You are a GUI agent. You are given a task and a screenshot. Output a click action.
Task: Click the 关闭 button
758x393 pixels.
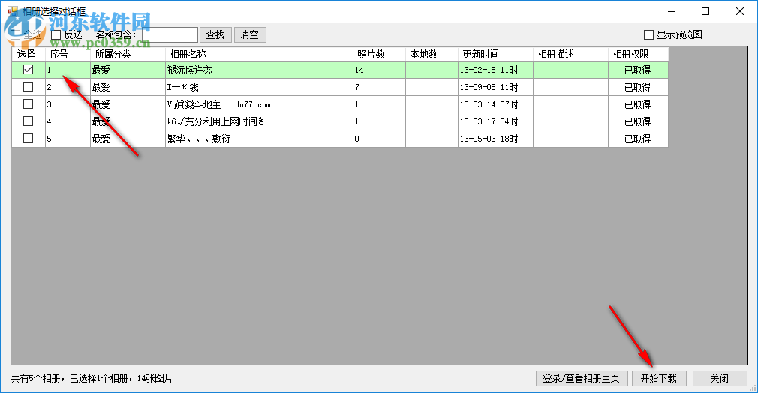(720, 378)
